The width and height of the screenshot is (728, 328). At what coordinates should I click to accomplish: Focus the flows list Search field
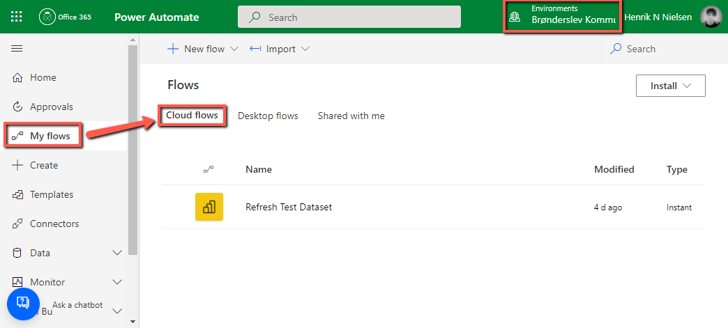coord(665,49)
